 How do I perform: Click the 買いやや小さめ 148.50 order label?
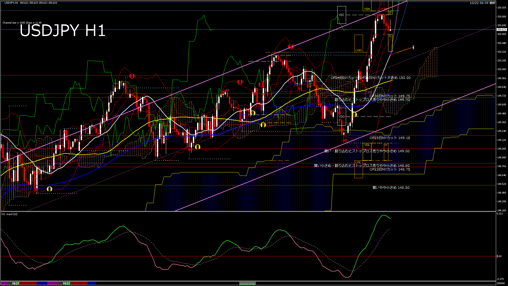coord(391,187)
